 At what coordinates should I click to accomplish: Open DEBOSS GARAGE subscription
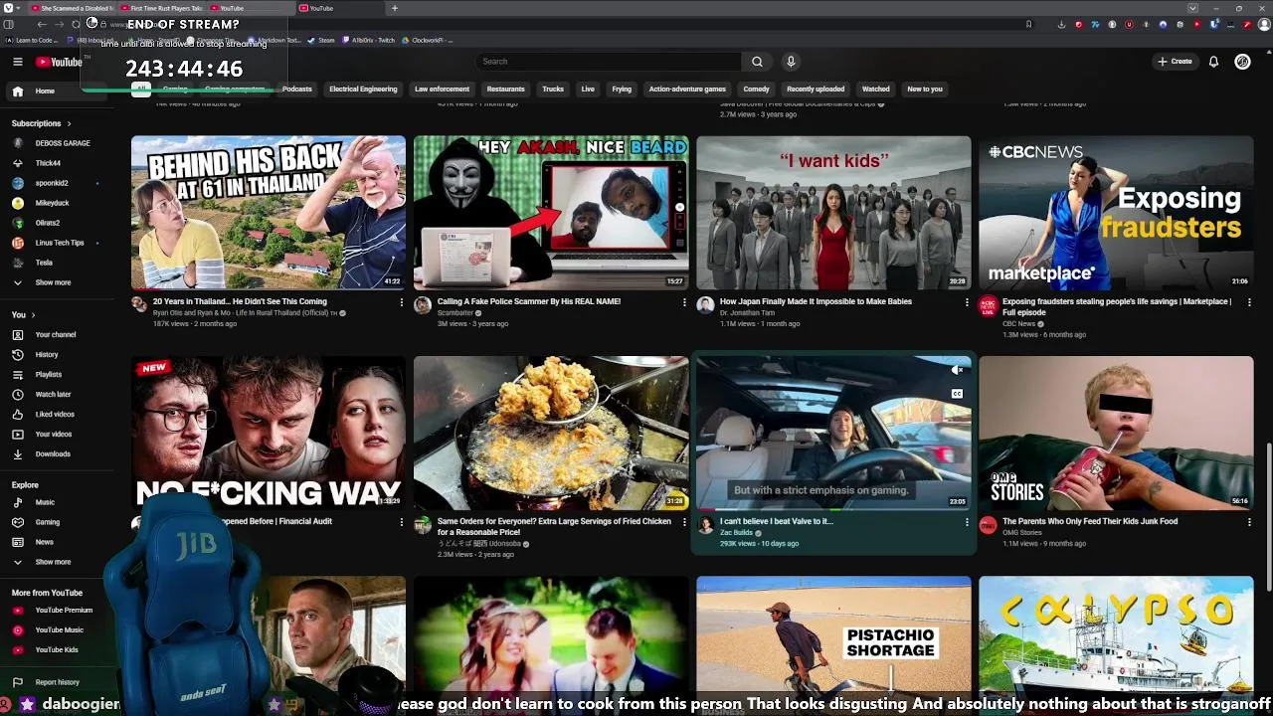pos(62,143)
